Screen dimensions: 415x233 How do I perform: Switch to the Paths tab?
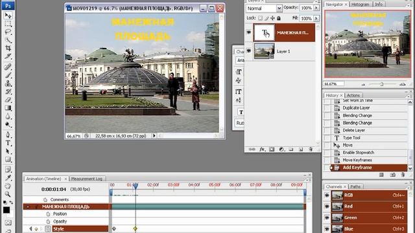(x=355, y=186)
